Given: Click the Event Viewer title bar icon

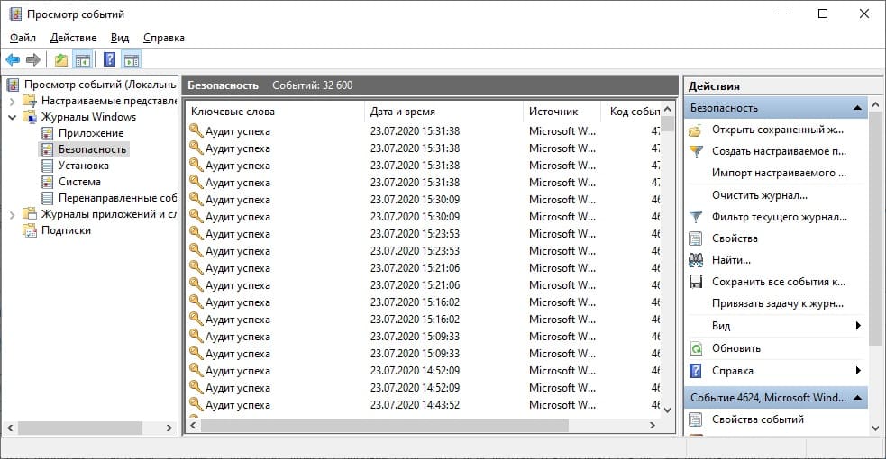Looking at the screenshot, I should pos(15,14).
